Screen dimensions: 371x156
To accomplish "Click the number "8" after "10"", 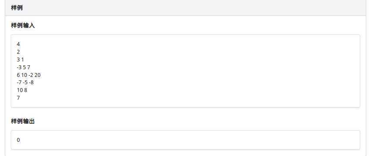I will (25, 90).
